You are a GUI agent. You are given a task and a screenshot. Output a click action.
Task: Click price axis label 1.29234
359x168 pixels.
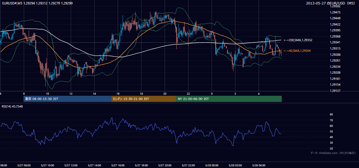(335, 67)
